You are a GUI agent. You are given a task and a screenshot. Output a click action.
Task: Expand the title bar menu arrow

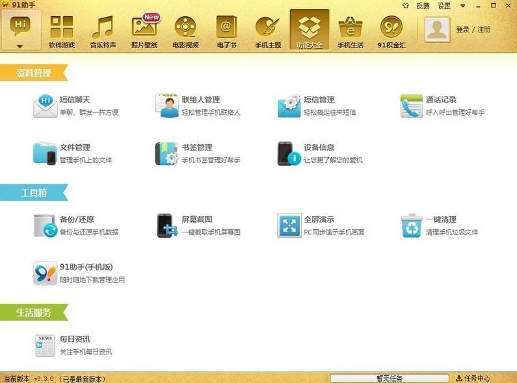462,6
